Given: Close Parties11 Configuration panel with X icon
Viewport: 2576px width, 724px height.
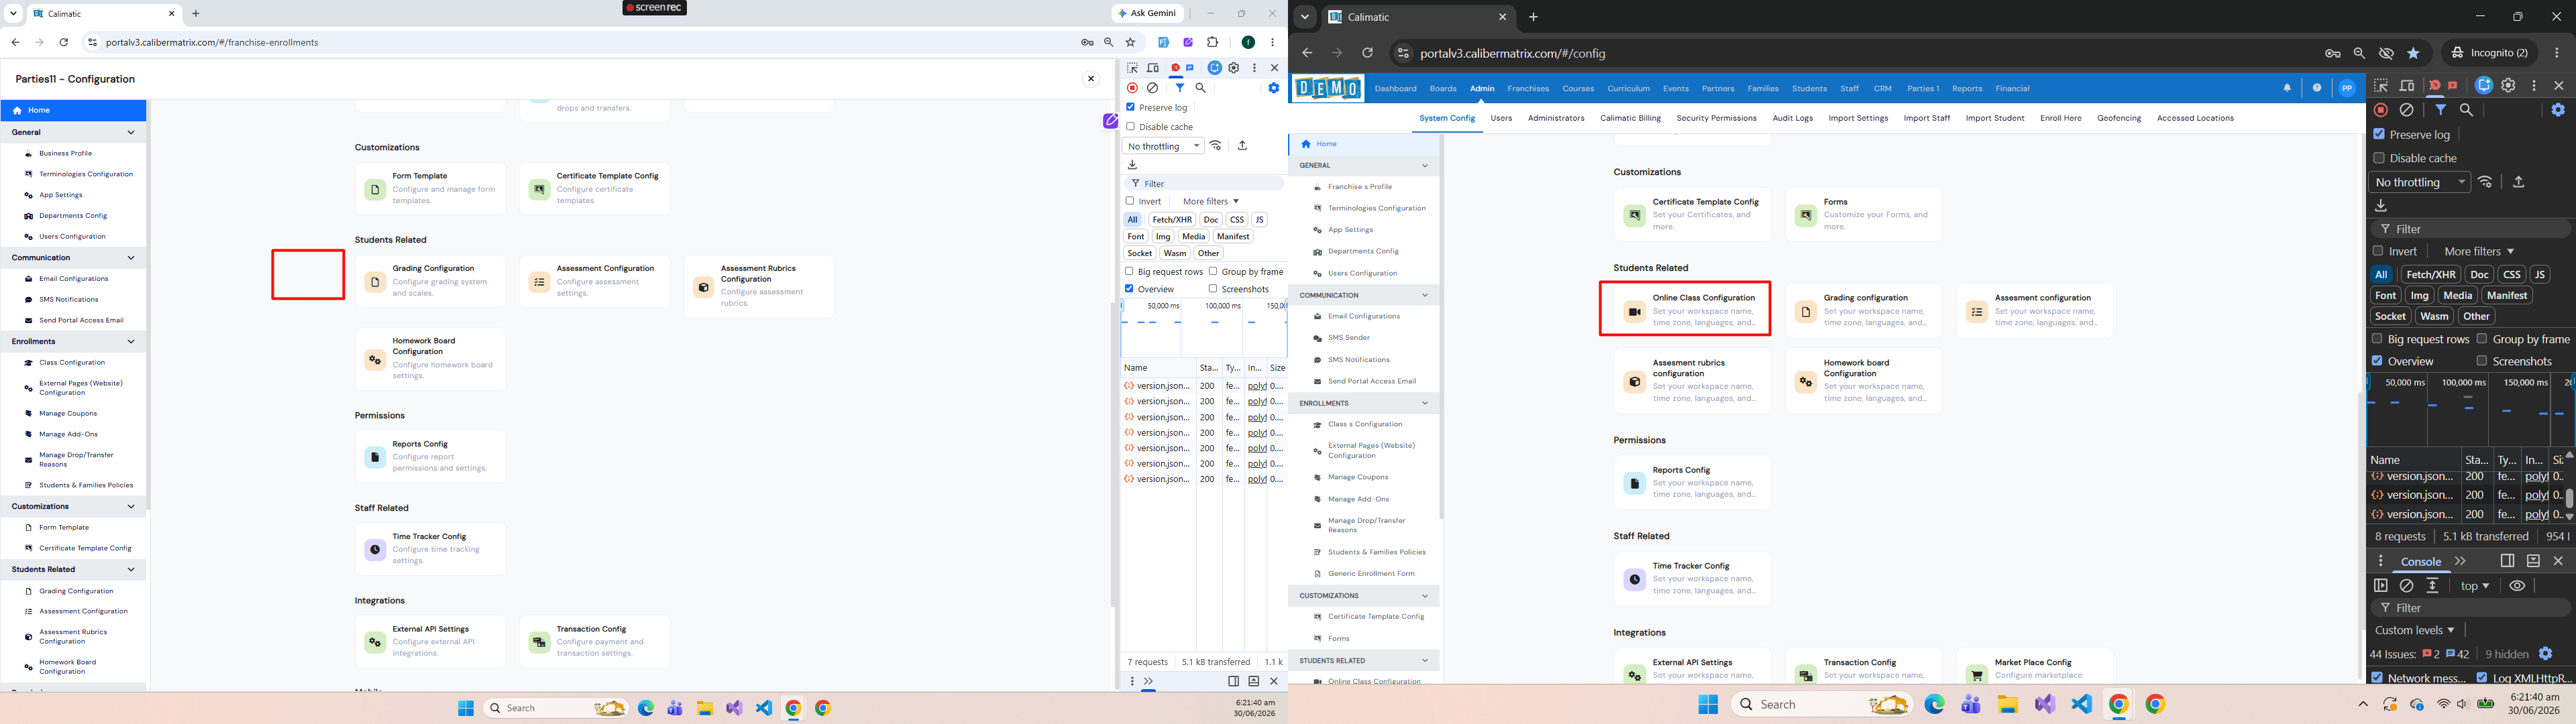Looking at the screenshot, I should tap(1091, 78).
